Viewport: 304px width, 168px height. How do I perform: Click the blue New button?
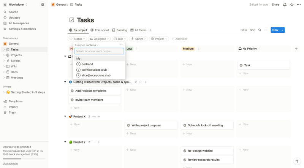point(275,30)
